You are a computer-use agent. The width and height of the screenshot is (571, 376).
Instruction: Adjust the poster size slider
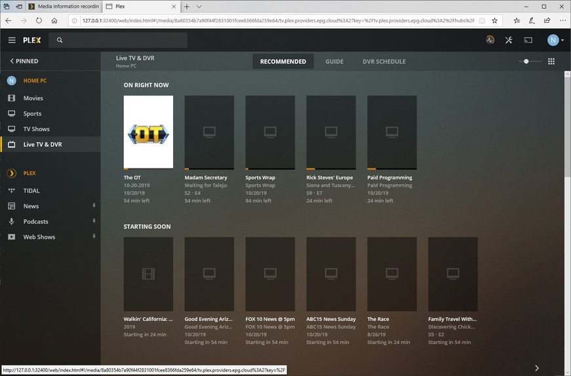(530, 61)
